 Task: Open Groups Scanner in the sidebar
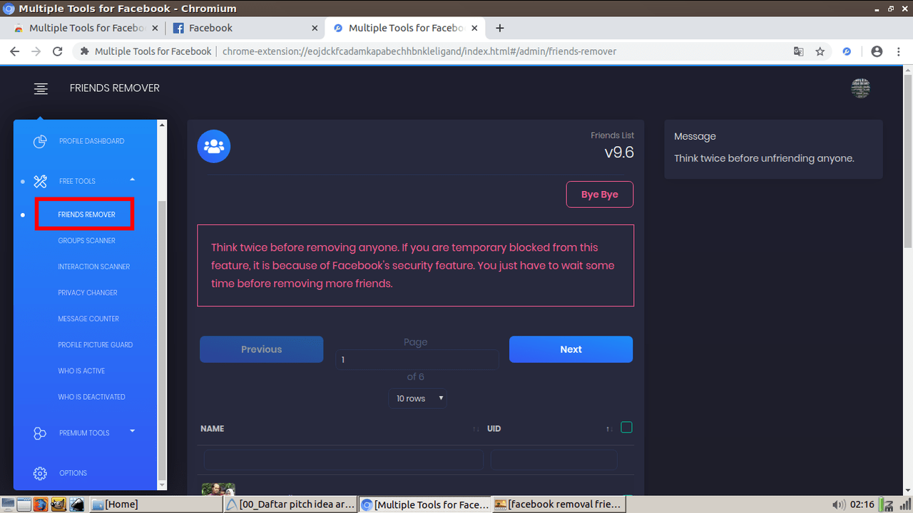[x=86, y=241]
